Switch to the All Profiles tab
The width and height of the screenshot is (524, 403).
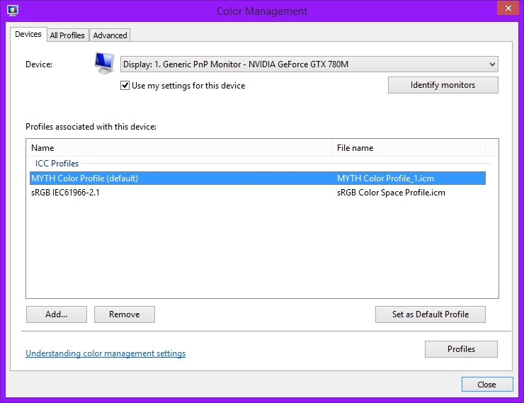(x=67, y=35)
